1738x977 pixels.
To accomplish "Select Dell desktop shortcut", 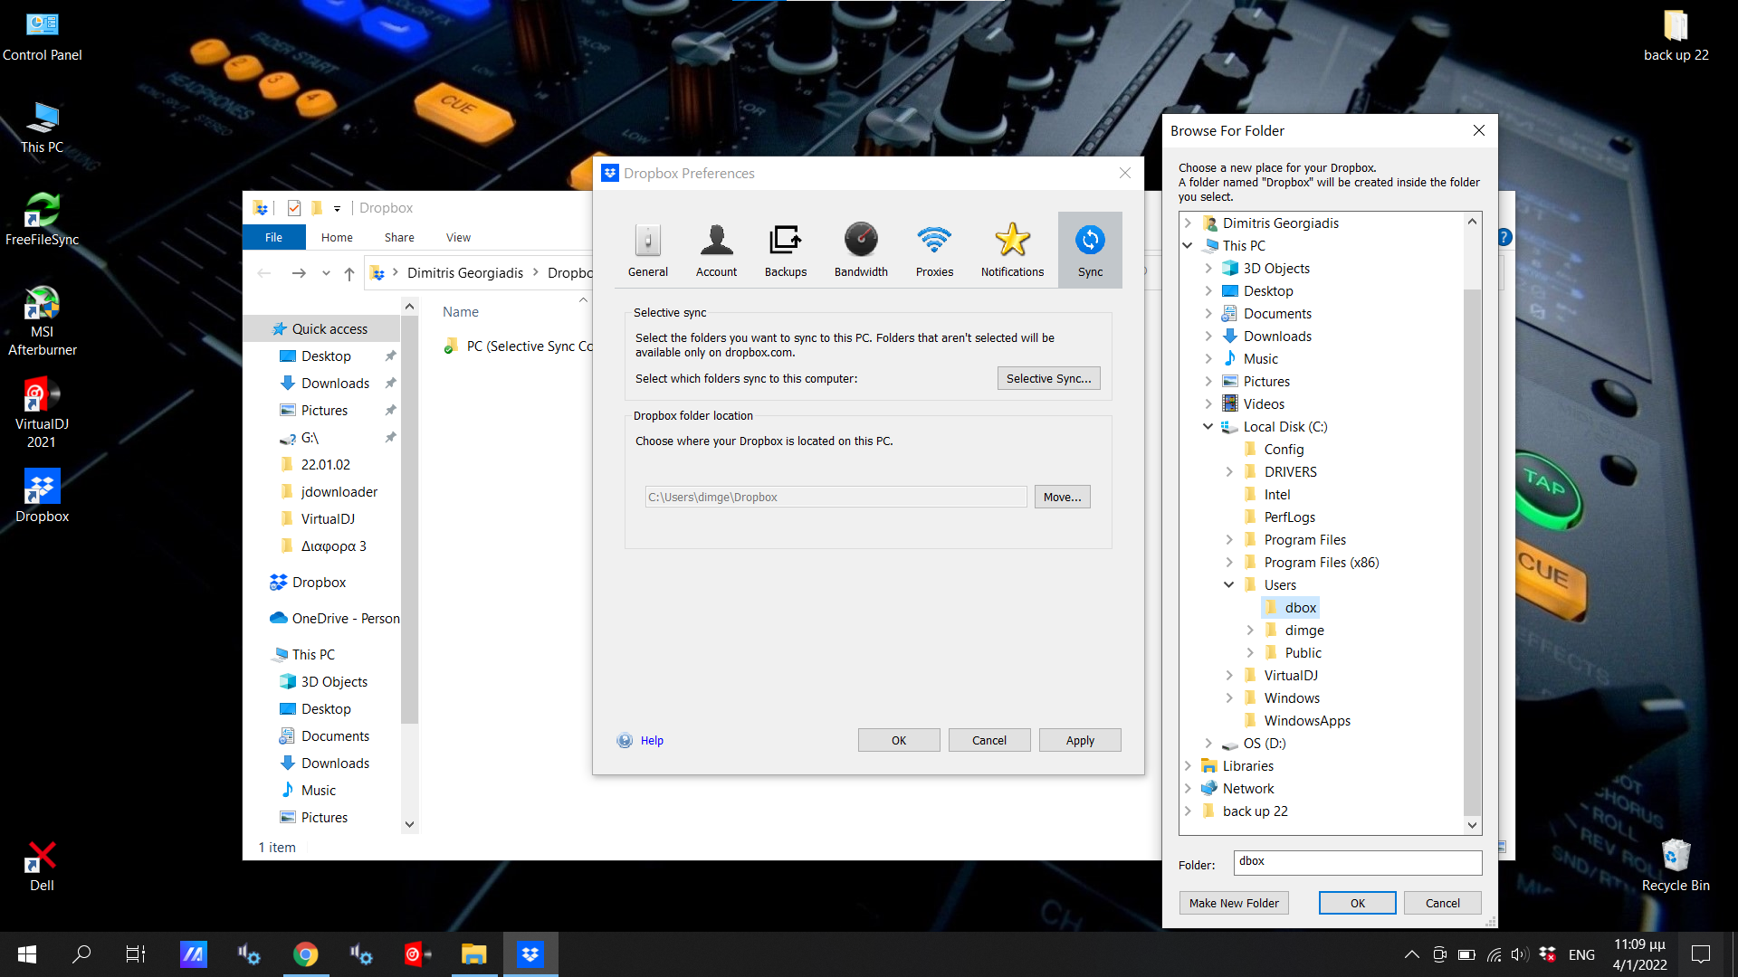I will [x=42, y=866].
